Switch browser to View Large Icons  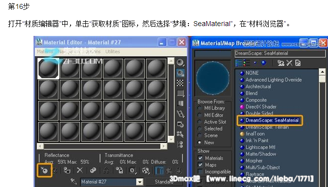click(x=264, y=62)
